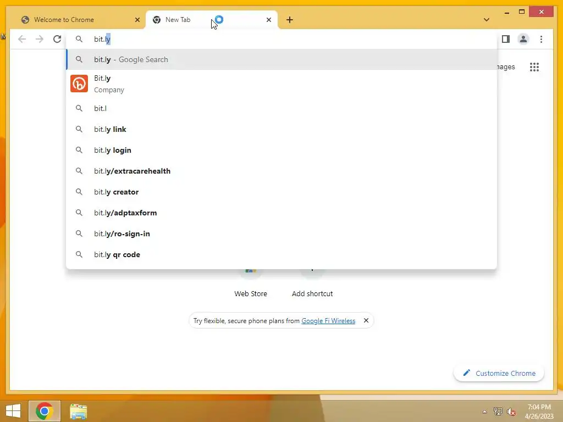Select the 'bit.l' suggestion
The image size is (563, 422).
pos(281,108)
